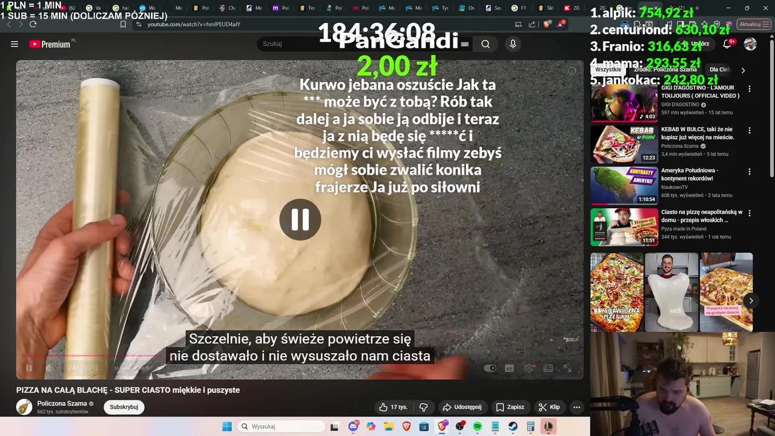Open Steam from the taskbar
Image resolution: width=775 pixels, height=436 pixels.
513,426
